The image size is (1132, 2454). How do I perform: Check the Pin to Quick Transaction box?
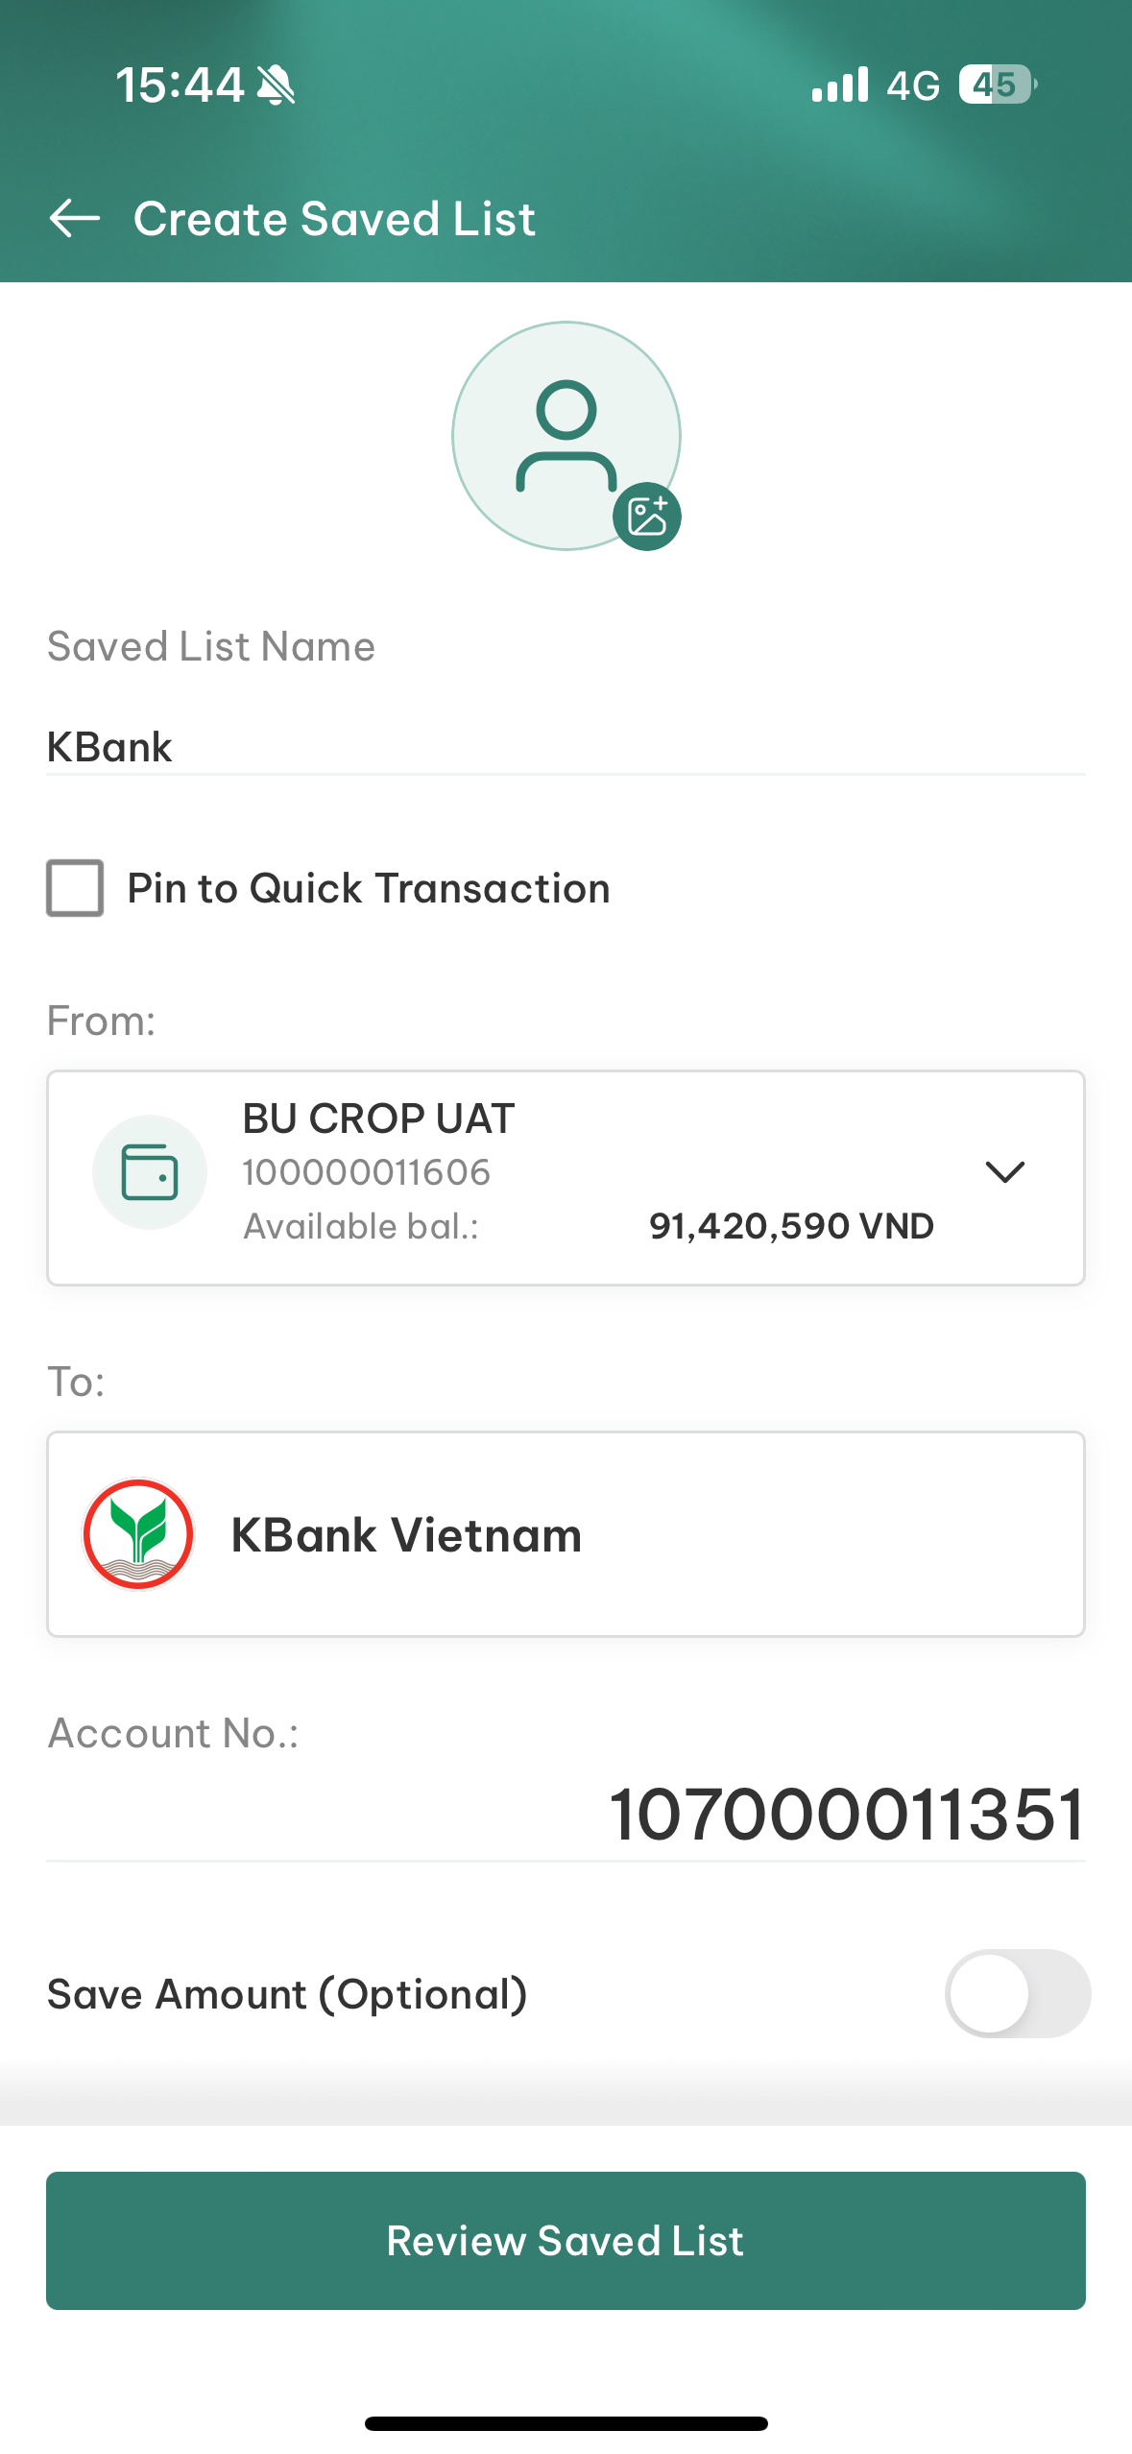[x=75, y=888]
